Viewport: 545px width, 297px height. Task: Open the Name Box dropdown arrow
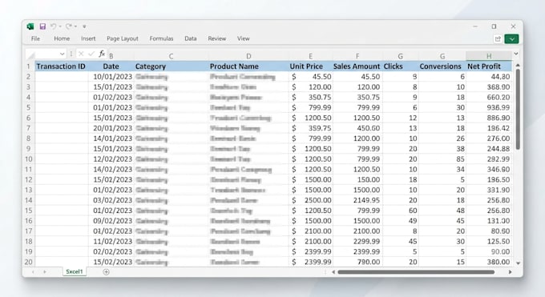(62, 54)
